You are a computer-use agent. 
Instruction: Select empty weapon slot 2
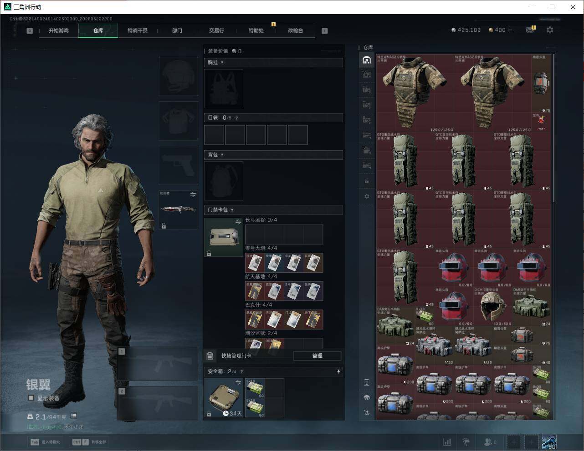157,404
